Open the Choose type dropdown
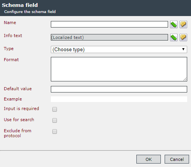191x167 pixels. 119,49
